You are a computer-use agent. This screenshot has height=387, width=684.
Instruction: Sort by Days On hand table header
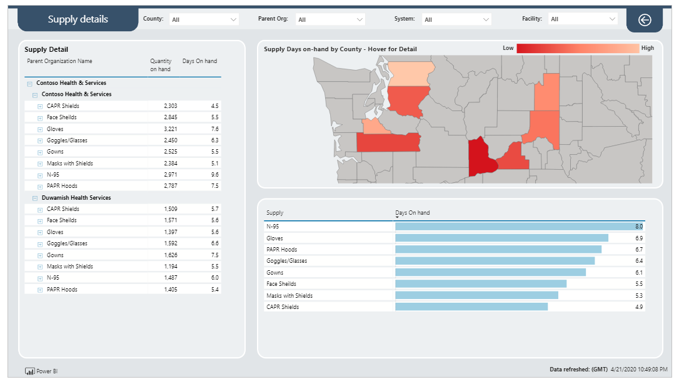[x=199, y=61]
